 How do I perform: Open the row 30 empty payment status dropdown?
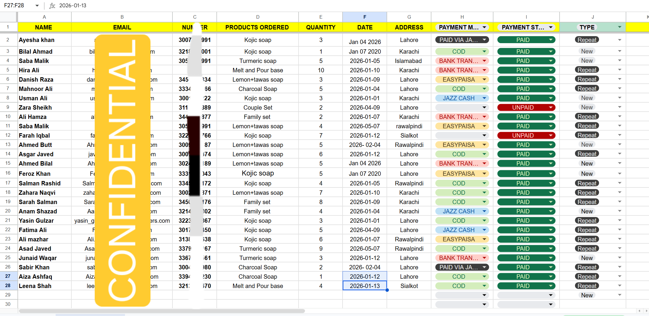(x=551, y=305)
